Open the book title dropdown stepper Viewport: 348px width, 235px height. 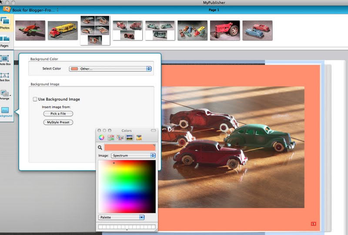pos(58,10)
